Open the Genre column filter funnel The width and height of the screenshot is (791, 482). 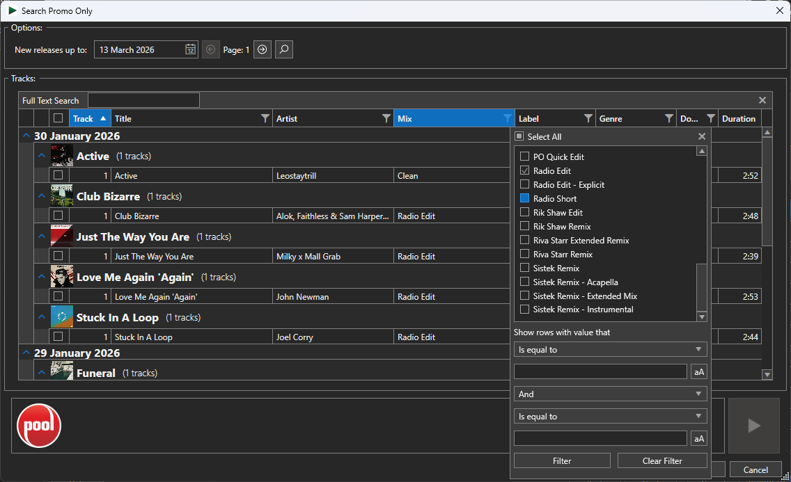click(x=668, y=118)
